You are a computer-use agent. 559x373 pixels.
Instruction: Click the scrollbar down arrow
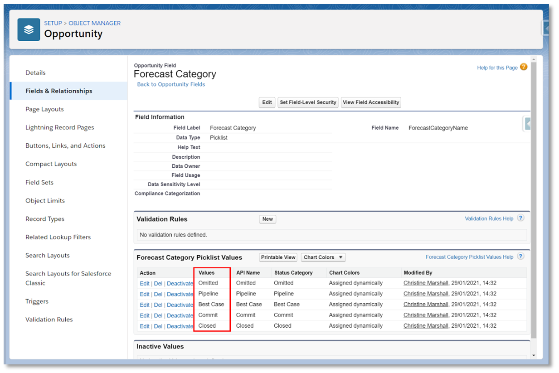(533, 355)
